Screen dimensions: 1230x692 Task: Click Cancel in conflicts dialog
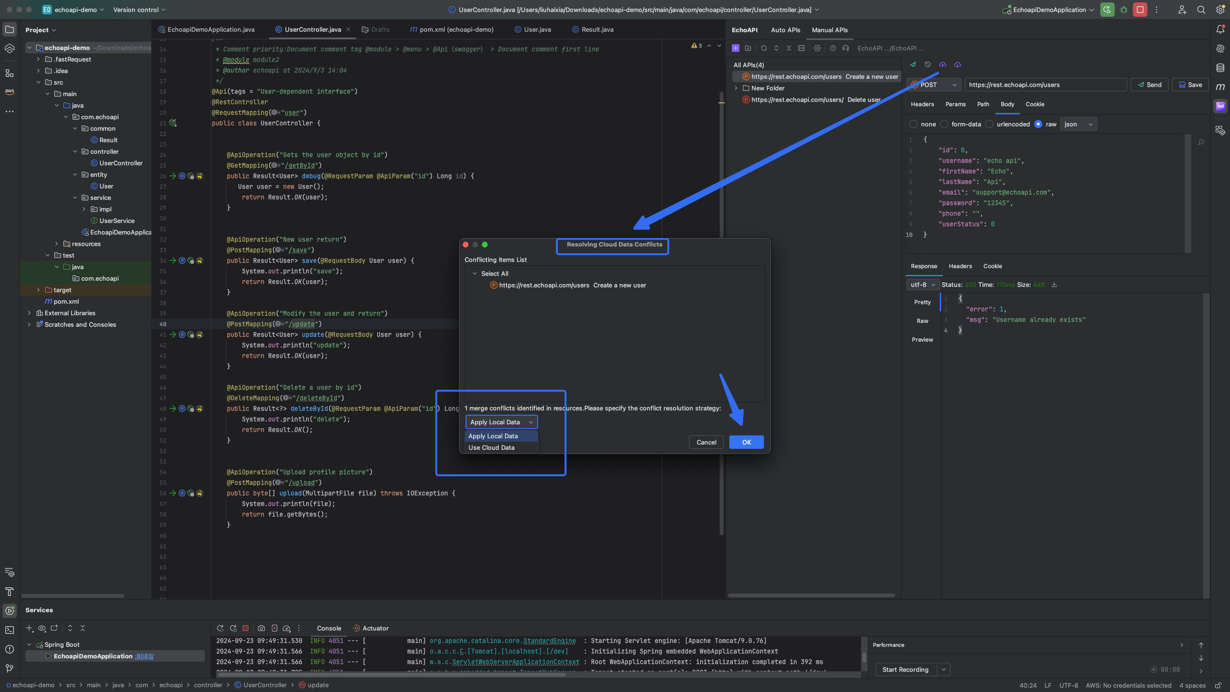(706, 442)
